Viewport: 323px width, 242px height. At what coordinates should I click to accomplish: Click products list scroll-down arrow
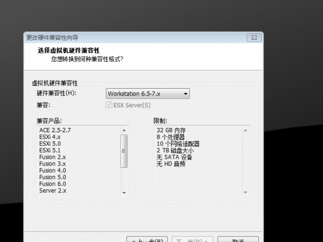[124, 193]
